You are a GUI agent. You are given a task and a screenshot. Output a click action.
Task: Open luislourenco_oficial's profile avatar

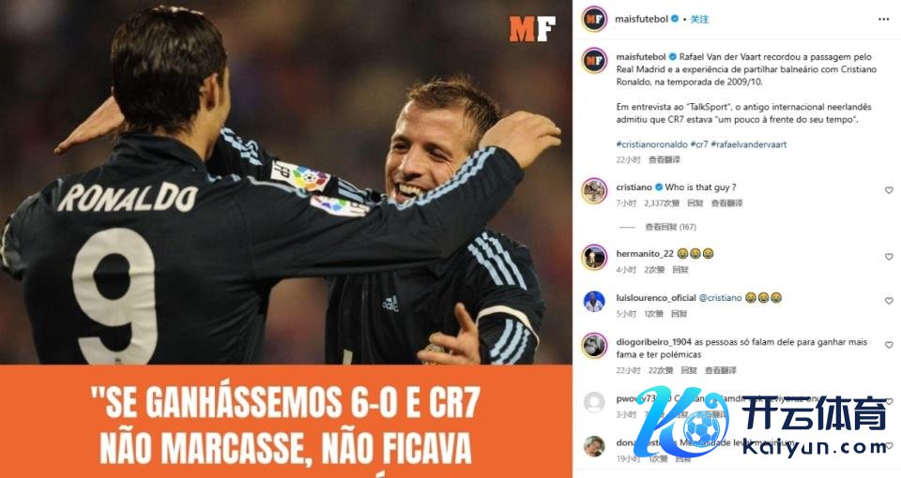tap(594, 301)
